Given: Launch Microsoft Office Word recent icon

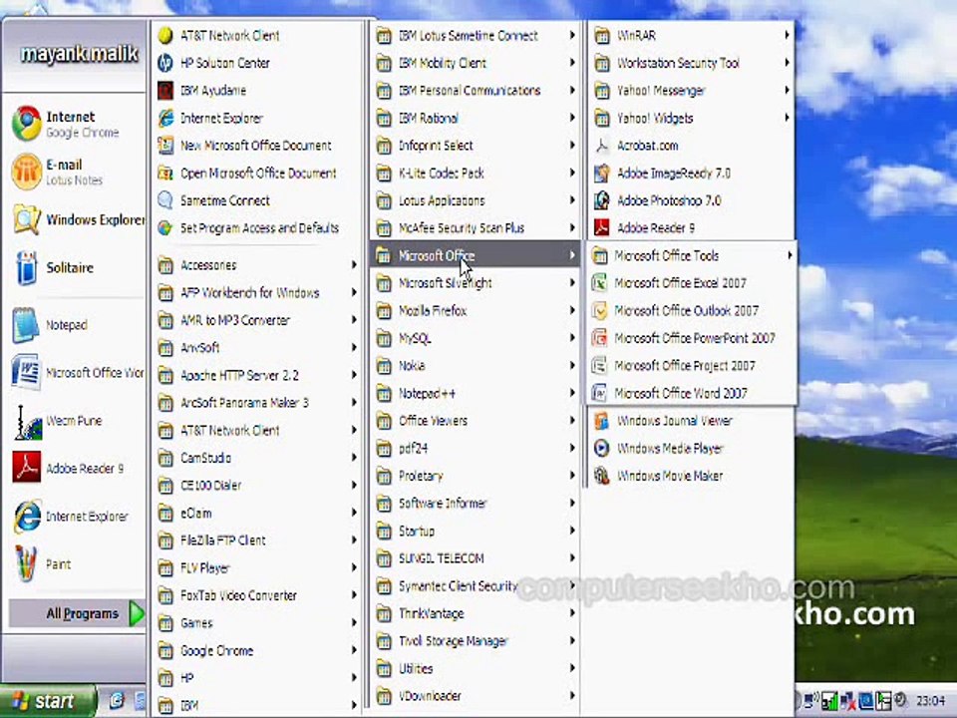Looking at the screenshot, I should click(x=26, y=372).
